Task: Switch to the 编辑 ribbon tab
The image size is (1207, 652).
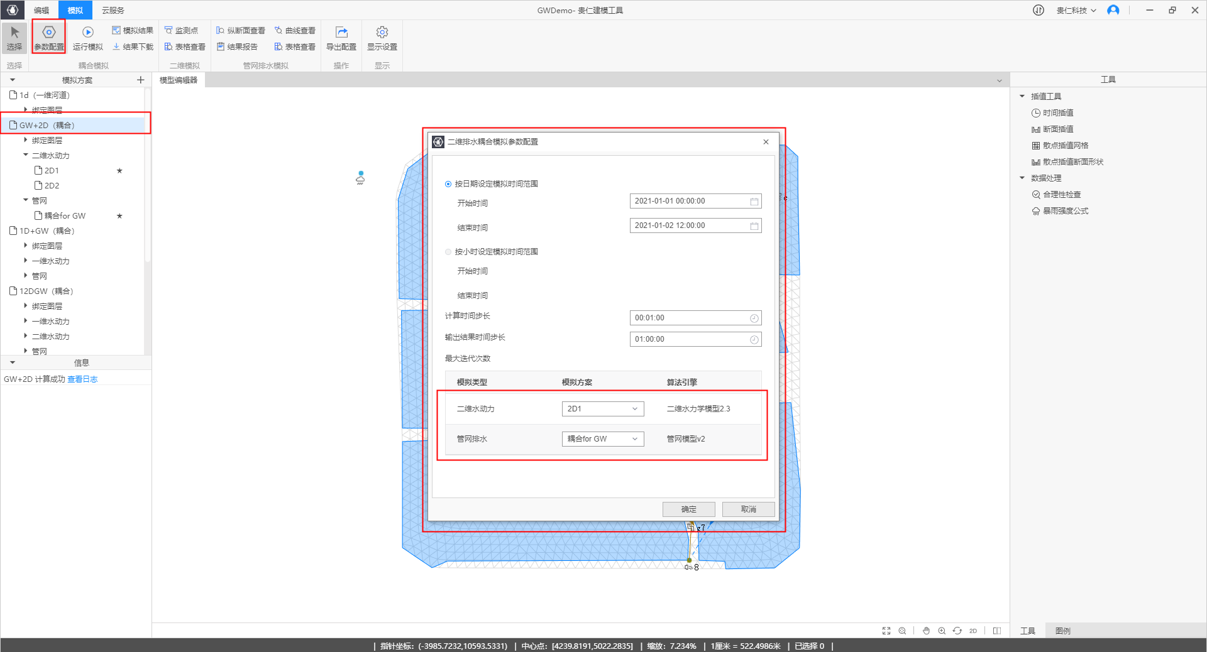Action: pyautogui.click(x=41, y=10)
